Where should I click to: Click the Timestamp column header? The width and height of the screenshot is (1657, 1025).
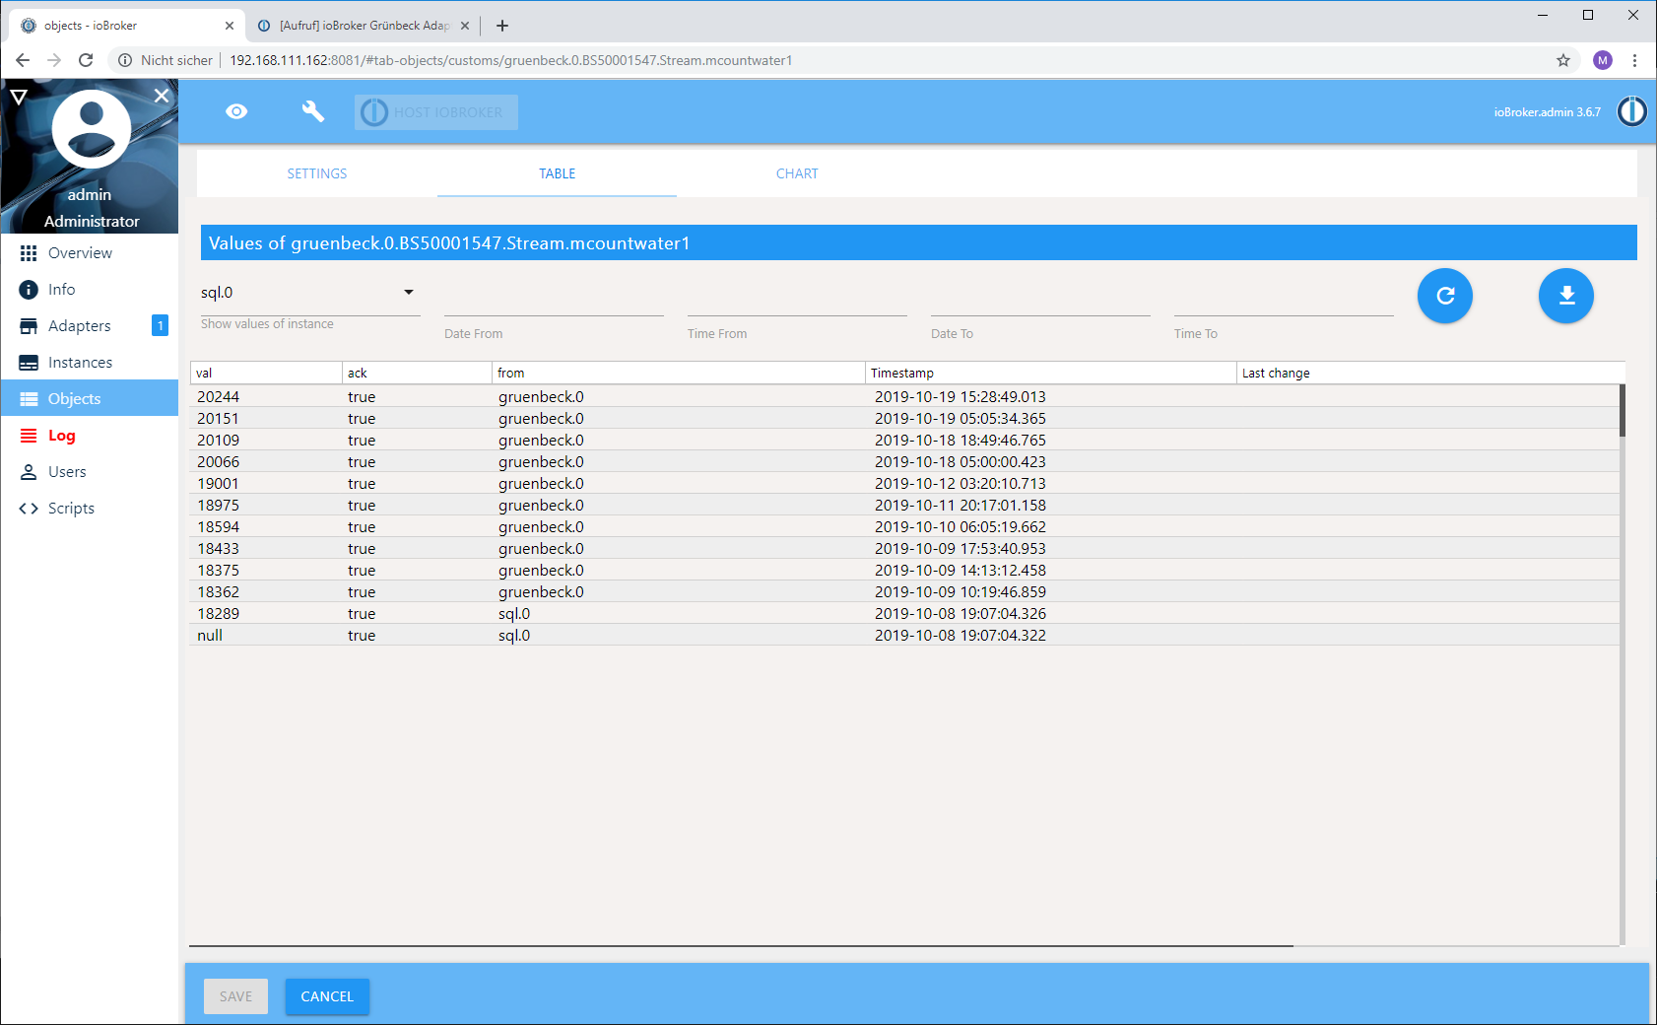(x=1051, y=373)
